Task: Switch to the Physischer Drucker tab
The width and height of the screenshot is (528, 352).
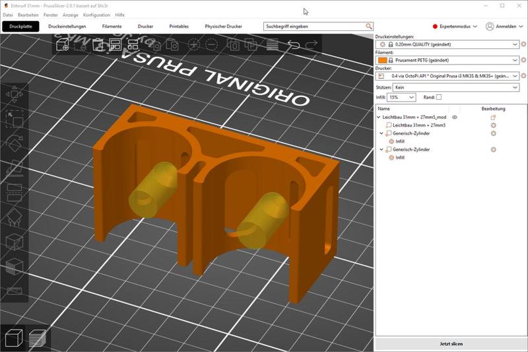Action: (x=223, y=26)
